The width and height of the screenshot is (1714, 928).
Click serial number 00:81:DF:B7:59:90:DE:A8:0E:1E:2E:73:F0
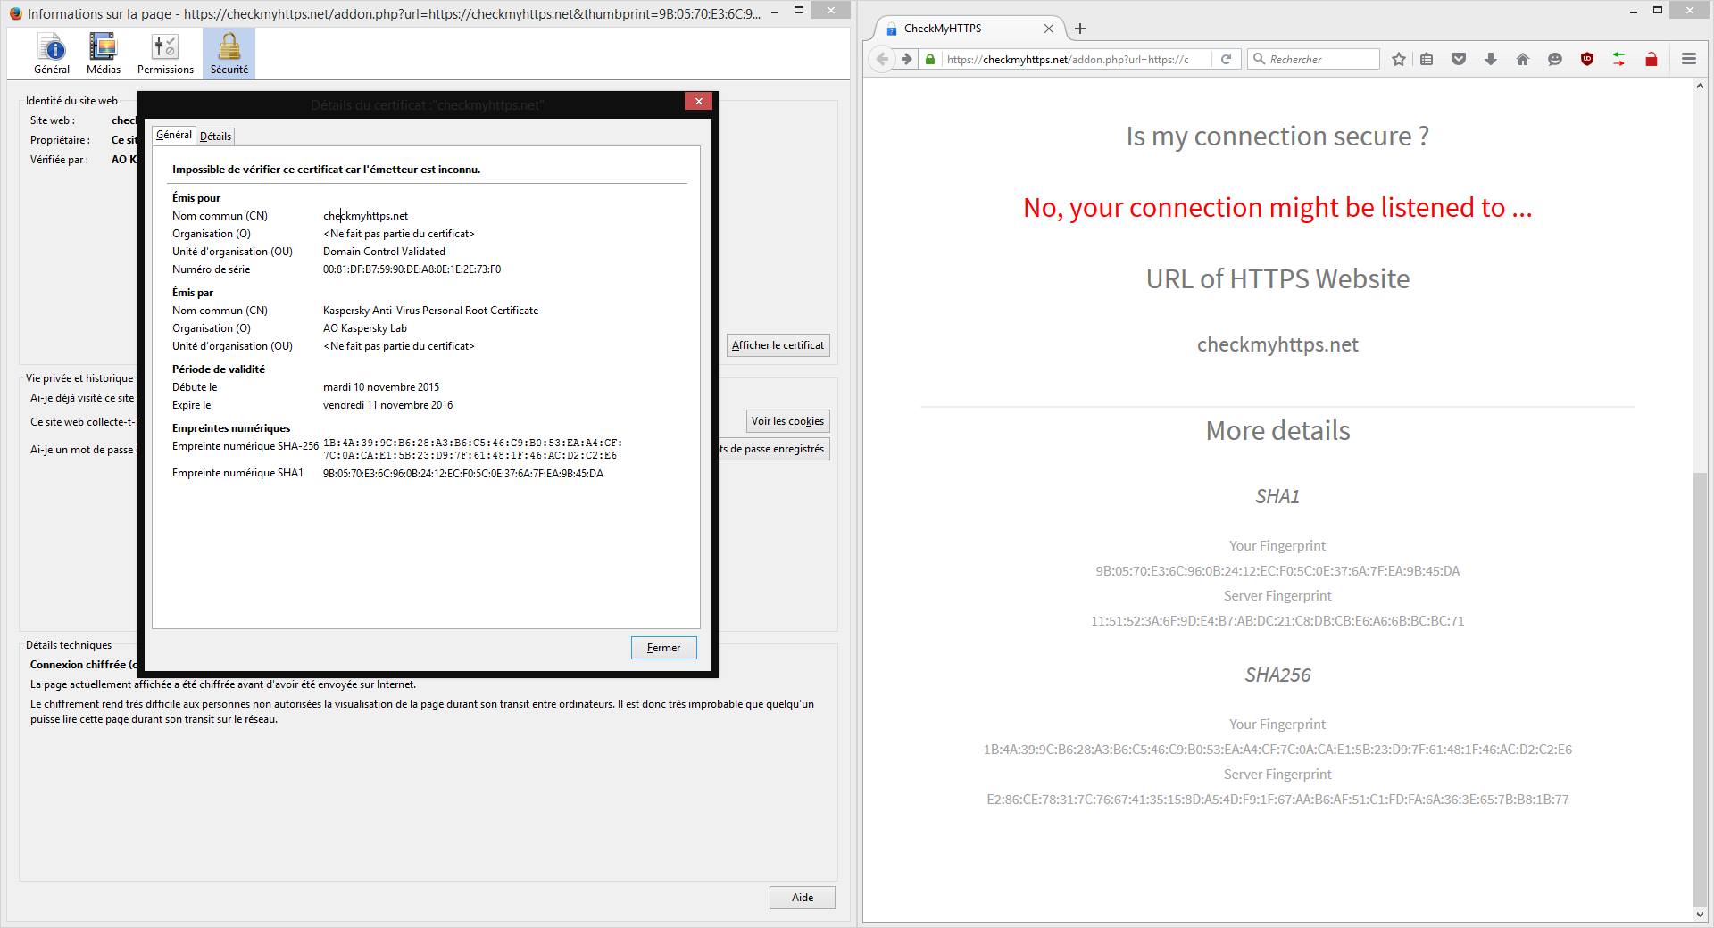pyautogui.click(x=412, y=269)
